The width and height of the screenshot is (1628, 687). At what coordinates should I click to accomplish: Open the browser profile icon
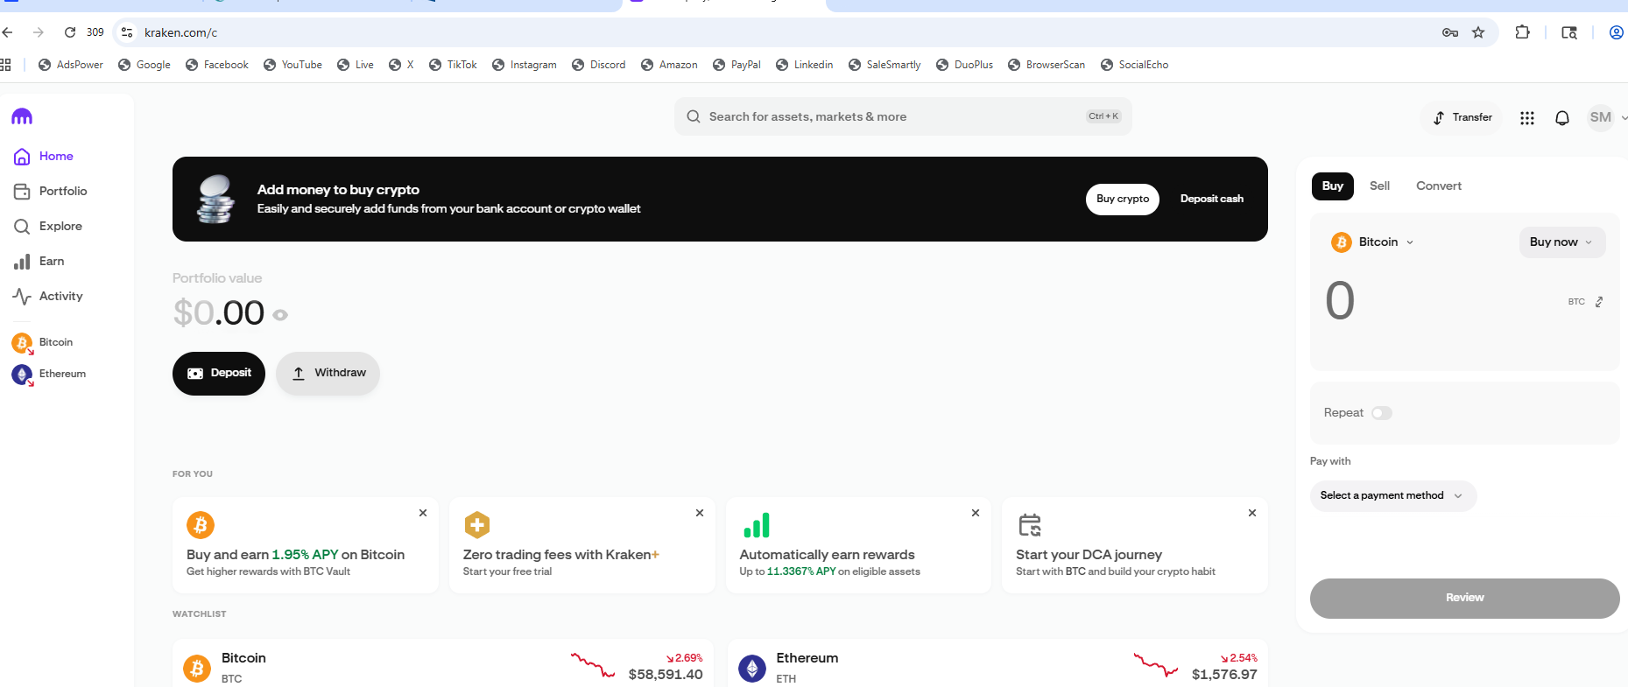click(1617, 32)
